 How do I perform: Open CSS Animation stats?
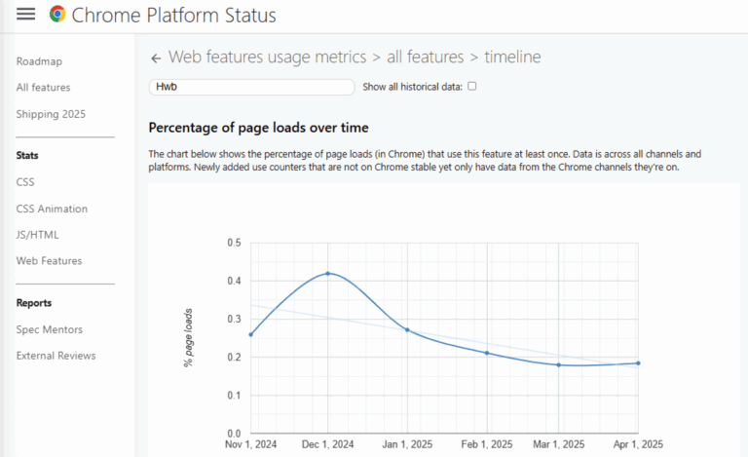click(52, 209)
